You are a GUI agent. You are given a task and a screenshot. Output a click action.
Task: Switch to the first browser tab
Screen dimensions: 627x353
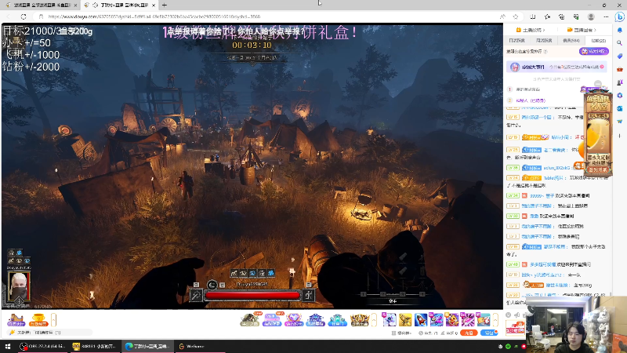[x=41, y=5]
